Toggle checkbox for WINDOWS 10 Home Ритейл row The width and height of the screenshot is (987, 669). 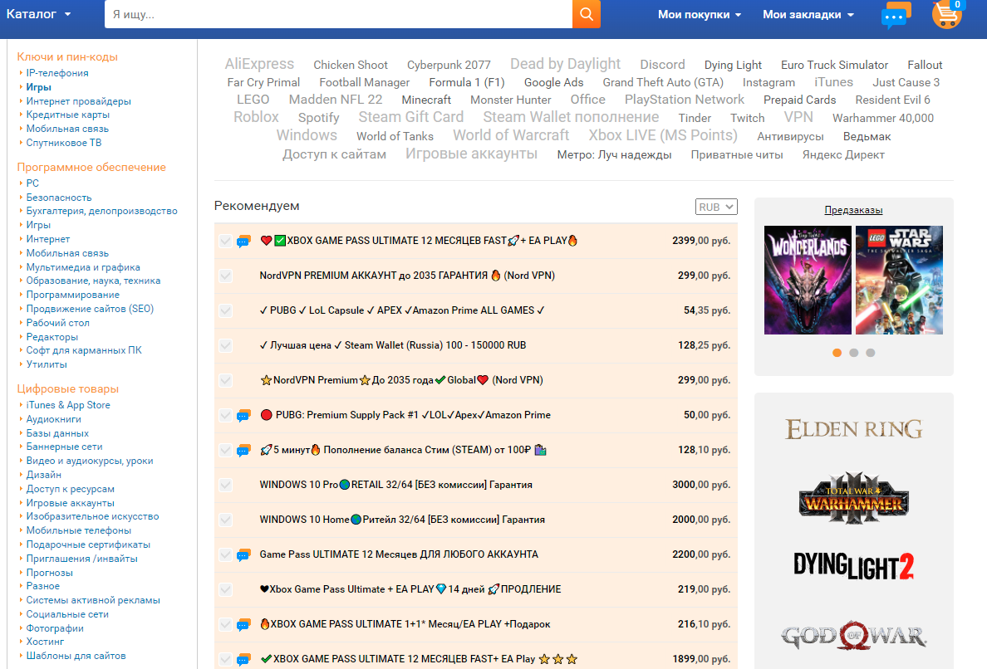225,520
